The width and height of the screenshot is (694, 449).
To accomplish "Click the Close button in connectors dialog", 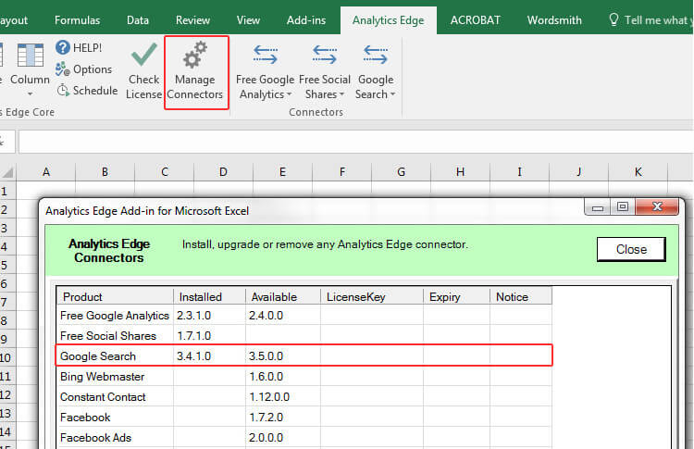I will (631, 249).
